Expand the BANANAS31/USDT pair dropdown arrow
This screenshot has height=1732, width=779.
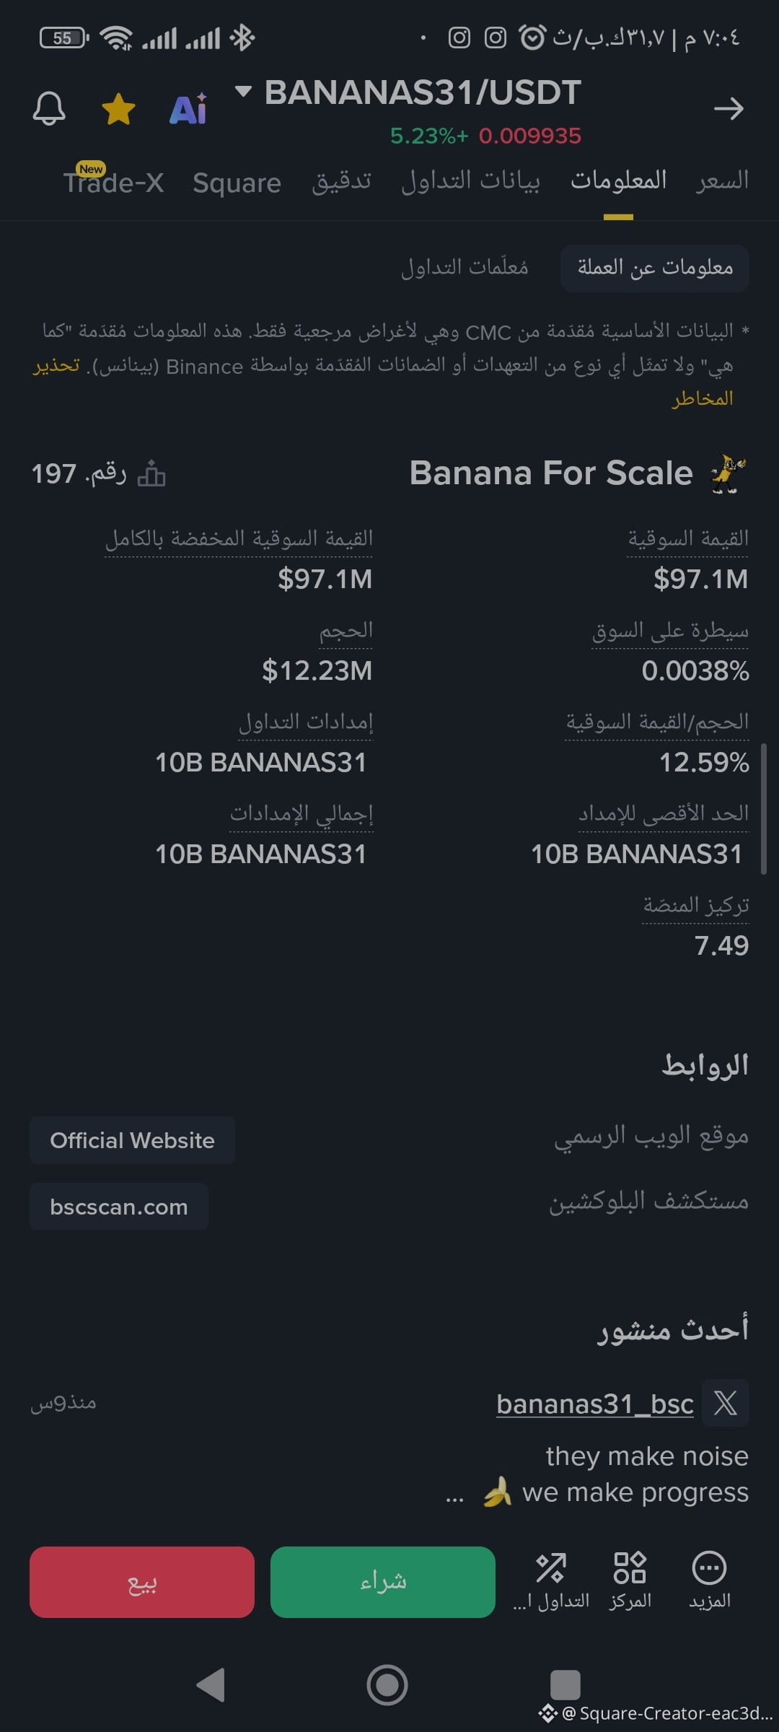point(243,91)
